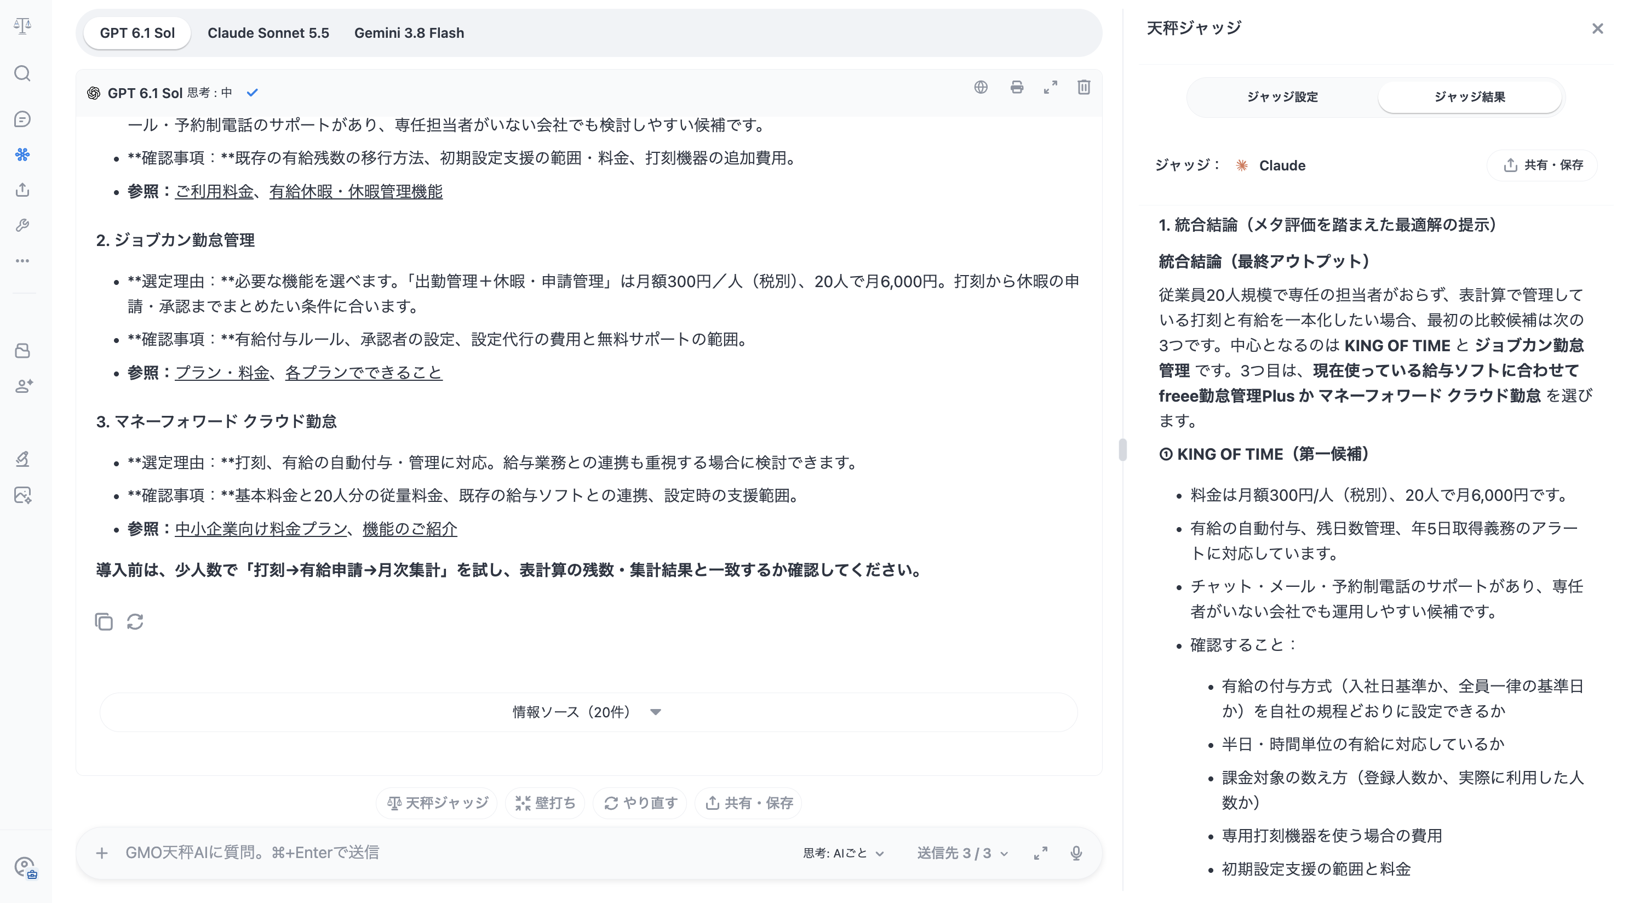
Task: Expand the prompt input box
Action: [x=1041, y=853]
